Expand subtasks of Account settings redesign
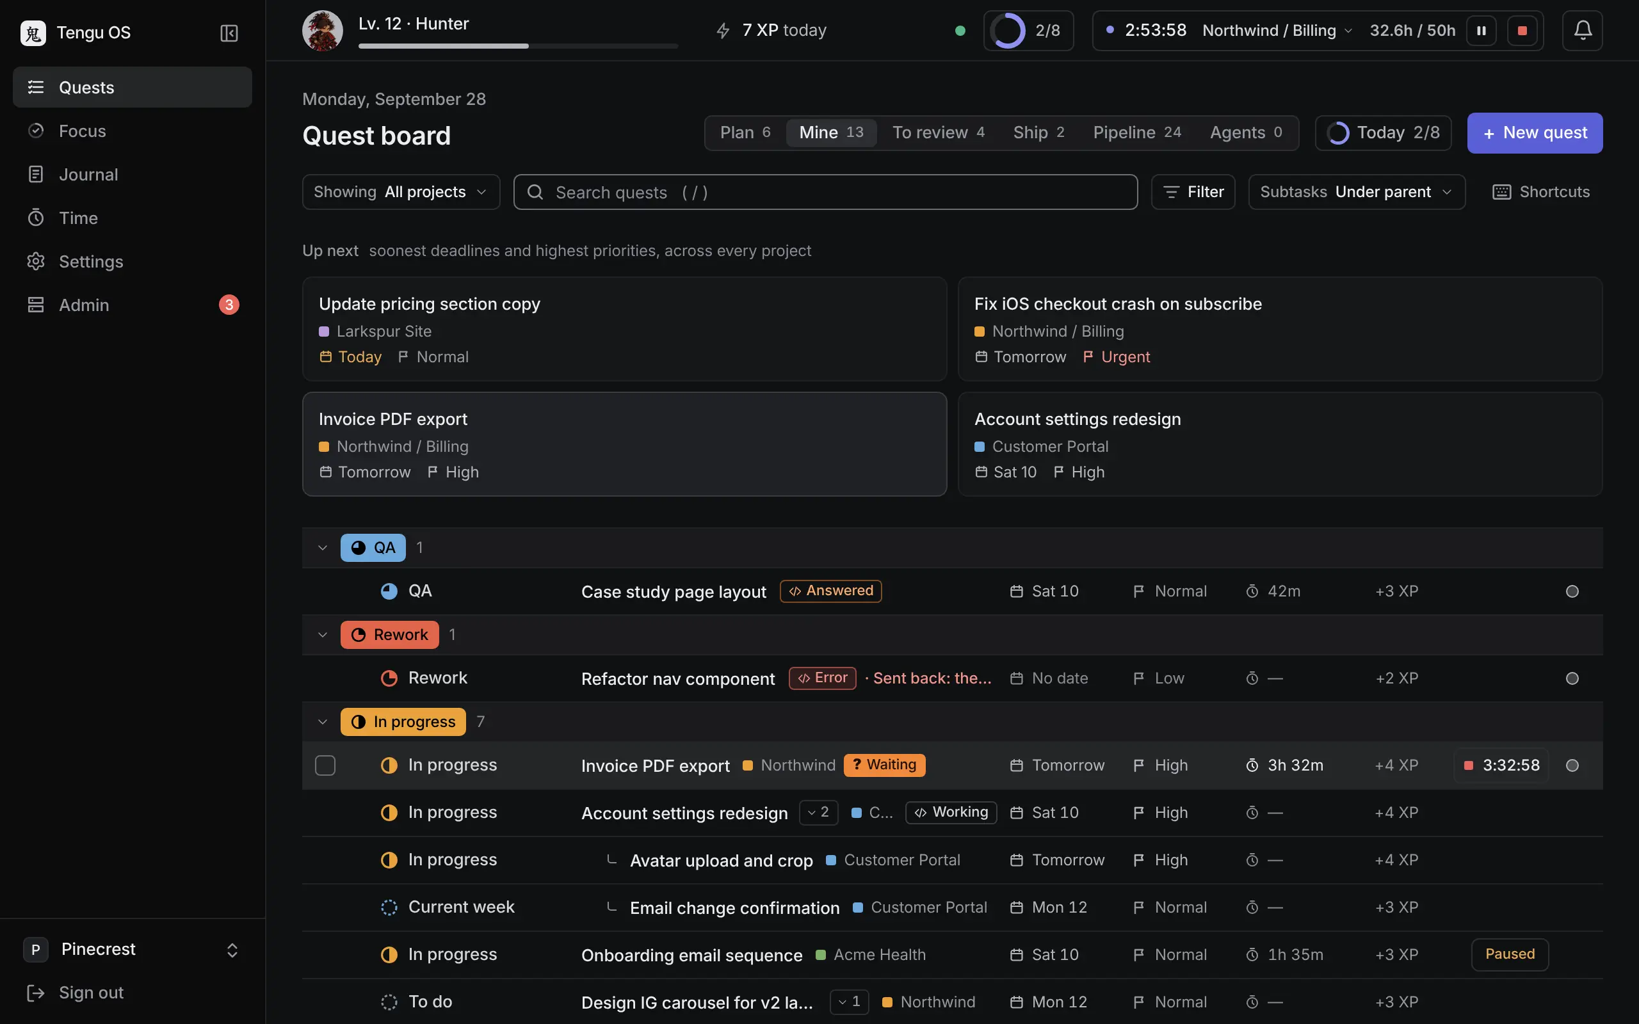Image resolution: width=1639 pixels, height=1024 pixels. [818, 813]
